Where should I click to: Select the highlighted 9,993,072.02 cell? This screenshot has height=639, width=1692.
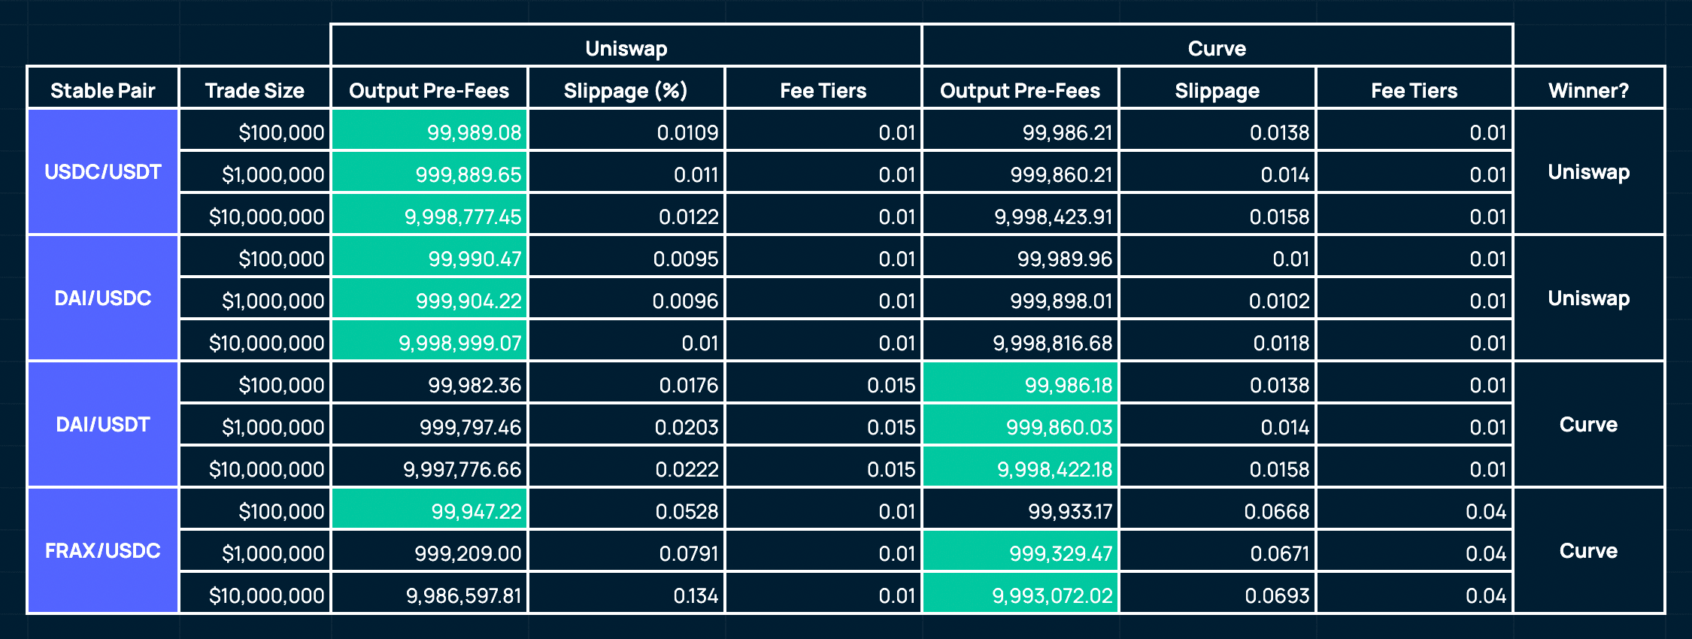(x=1020, y=594)
